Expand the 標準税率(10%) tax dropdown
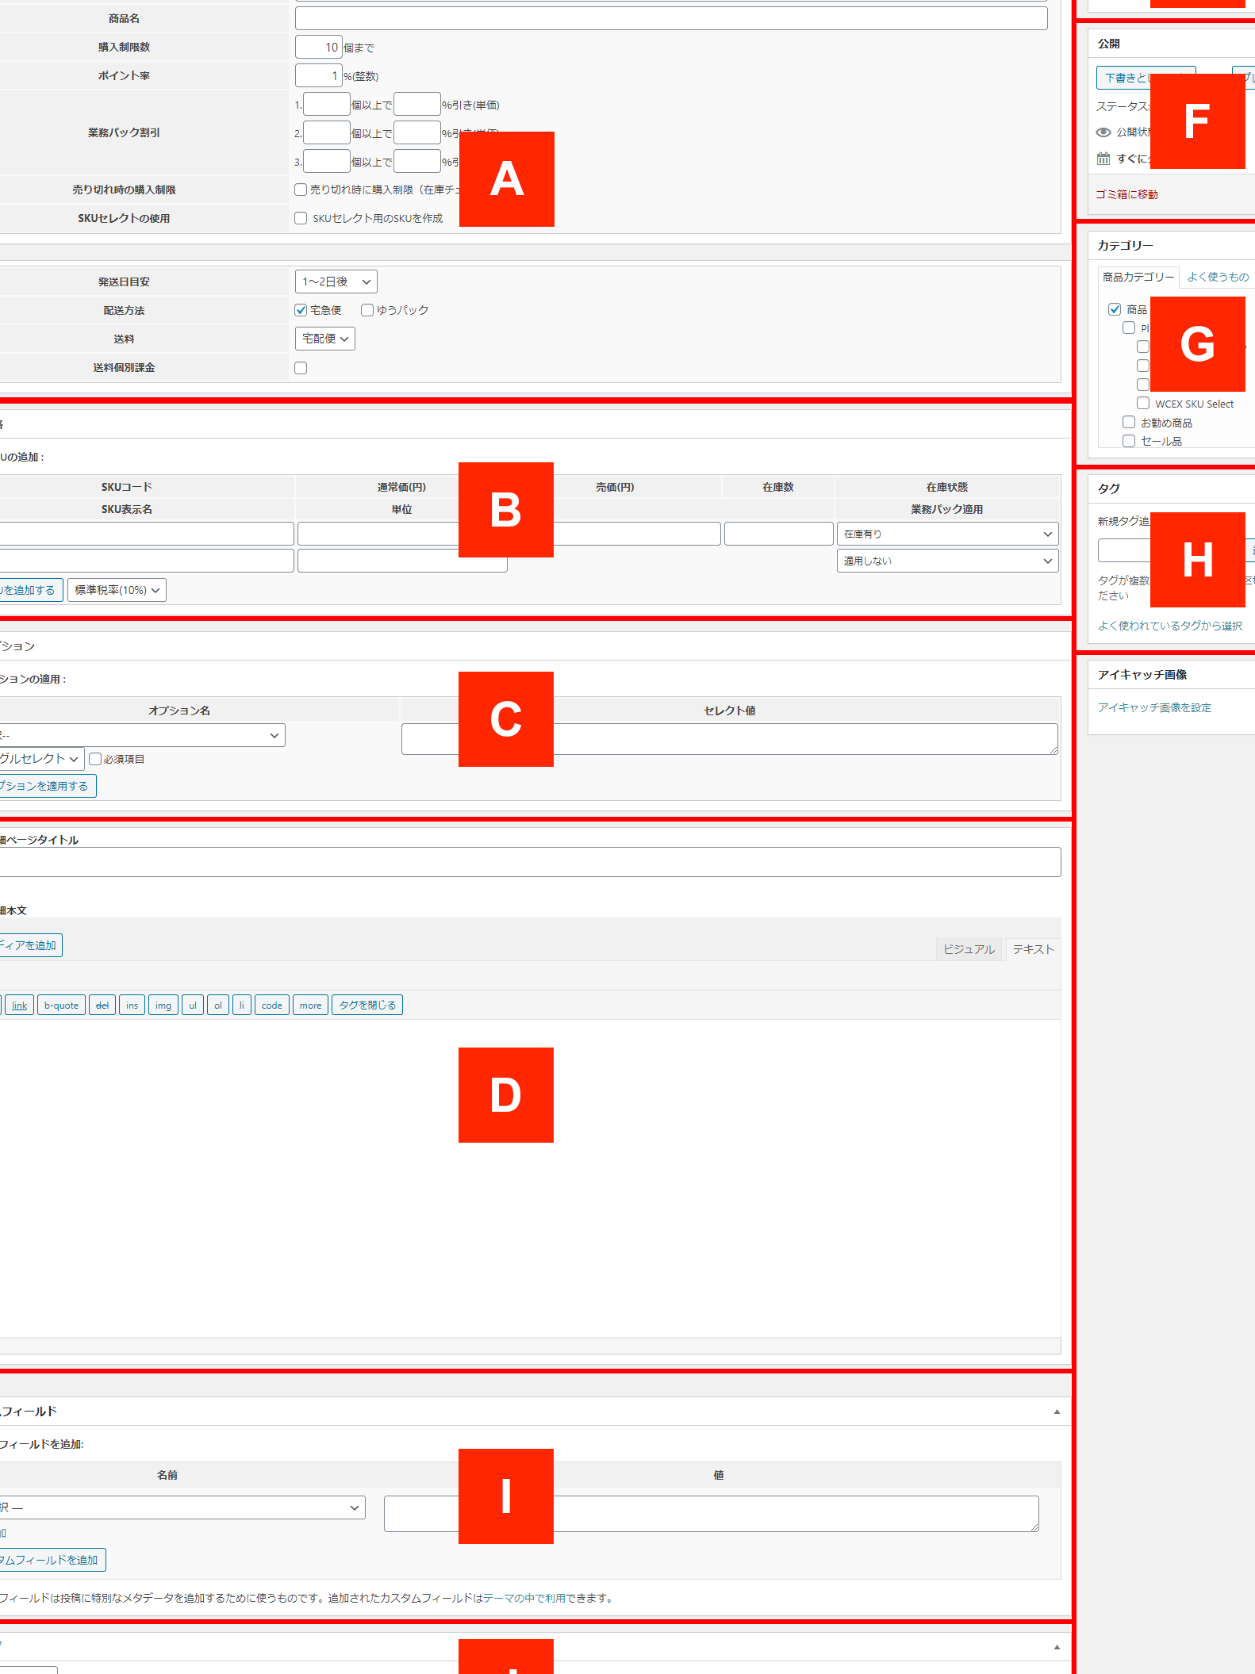Image resolution: width=1255 pixels, height=1674 pixels. pyautogui.click(x=117, y=590)
